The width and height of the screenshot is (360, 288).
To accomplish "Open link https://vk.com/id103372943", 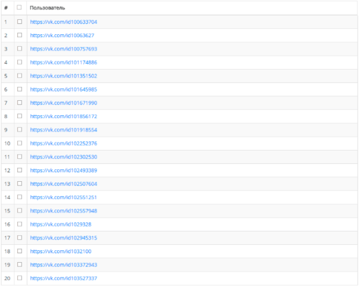I will pos(64,265).
